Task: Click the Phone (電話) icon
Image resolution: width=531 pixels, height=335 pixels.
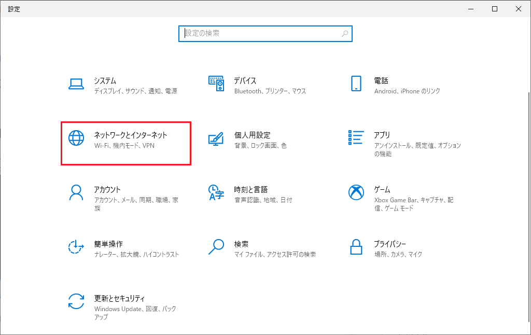Action: pyautogui.click(x=356, y=83)
